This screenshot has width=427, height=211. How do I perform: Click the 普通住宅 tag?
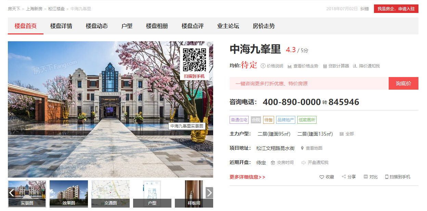point(239,120)
